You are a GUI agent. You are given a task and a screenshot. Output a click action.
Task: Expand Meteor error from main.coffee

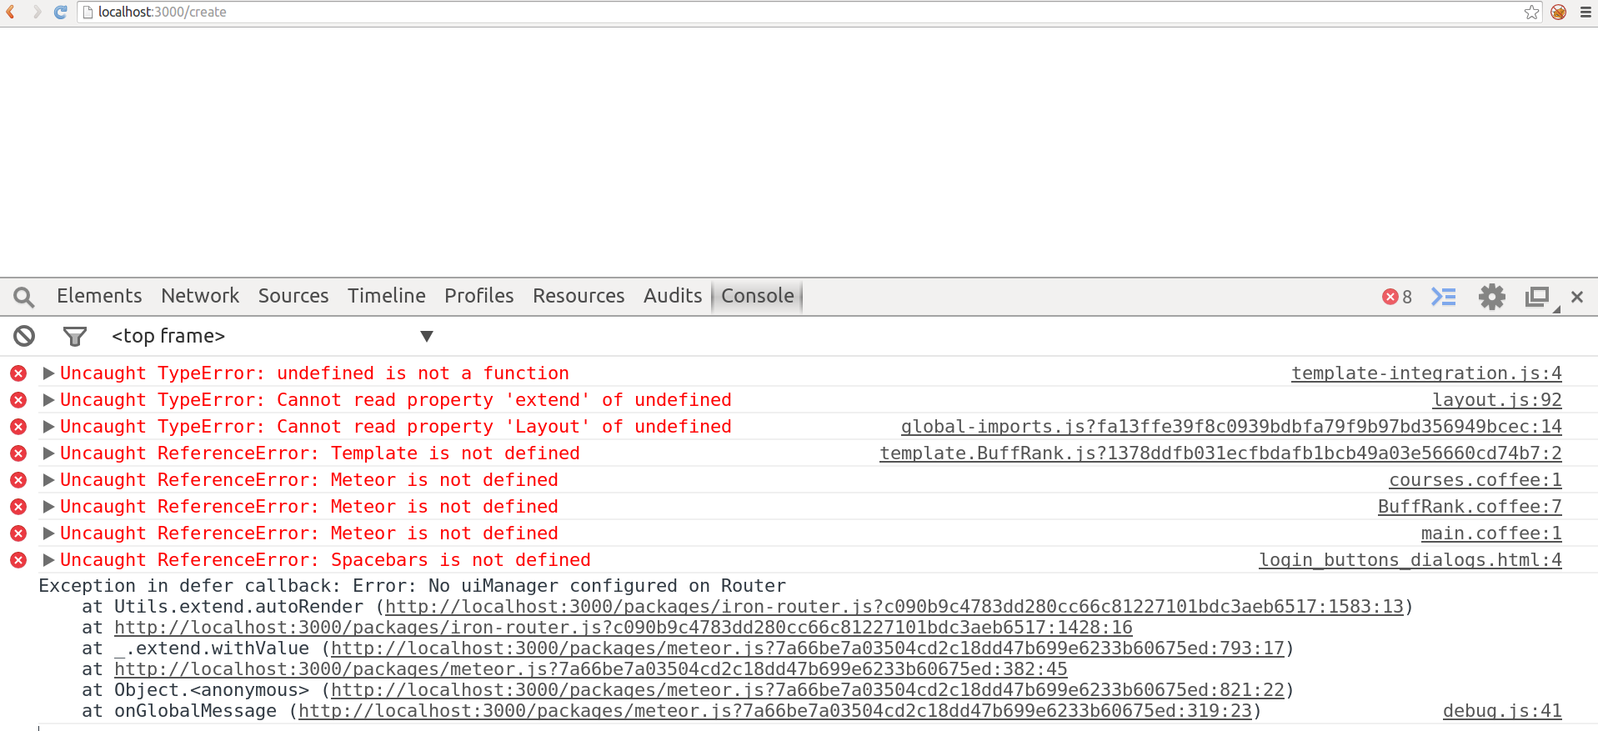(48, 533)
